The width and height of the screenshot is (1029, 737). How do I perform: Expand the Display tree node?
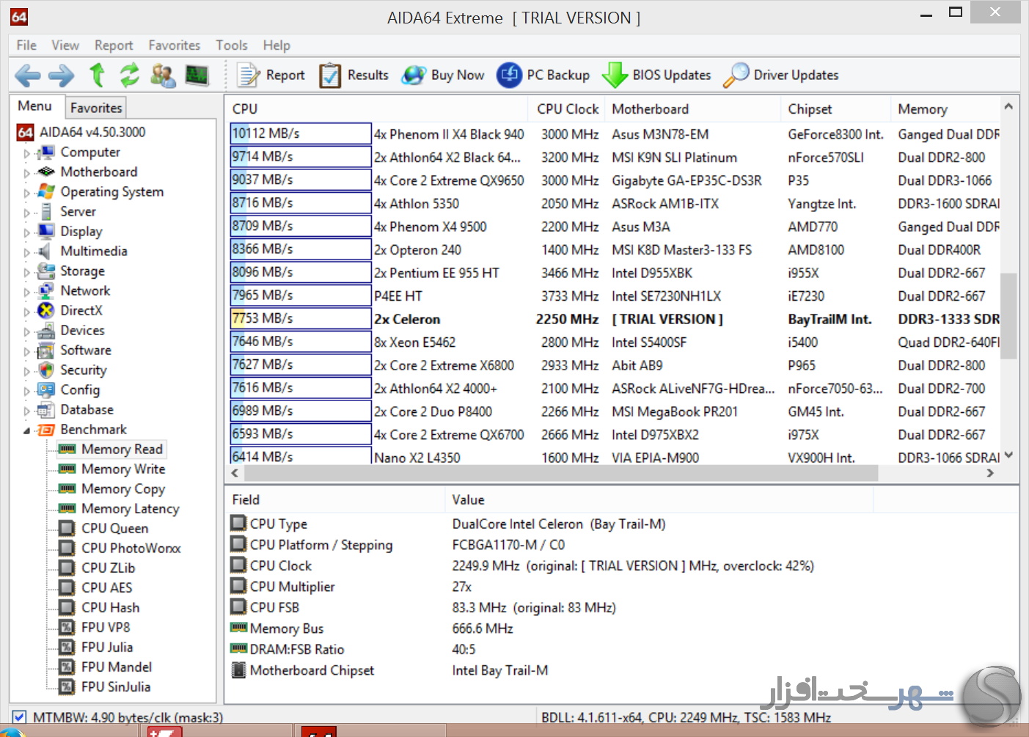click(27, 232)
